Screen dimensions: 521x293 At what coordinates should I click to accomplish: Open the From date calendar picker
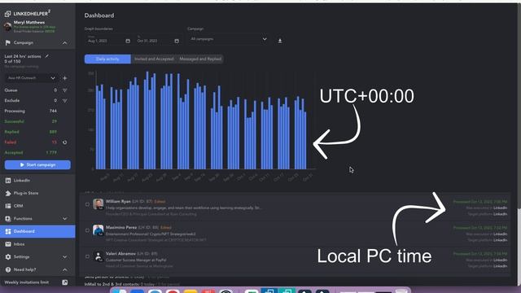click(128, 41)
